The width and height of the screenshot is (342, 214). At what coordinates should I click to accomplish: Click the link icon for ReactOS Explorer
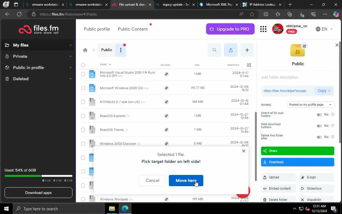166,116
